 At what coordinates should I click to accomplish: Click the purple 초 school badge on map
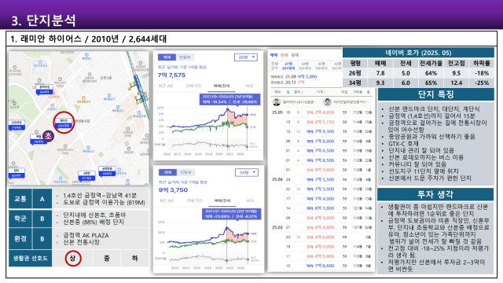[x=48, y=136]
